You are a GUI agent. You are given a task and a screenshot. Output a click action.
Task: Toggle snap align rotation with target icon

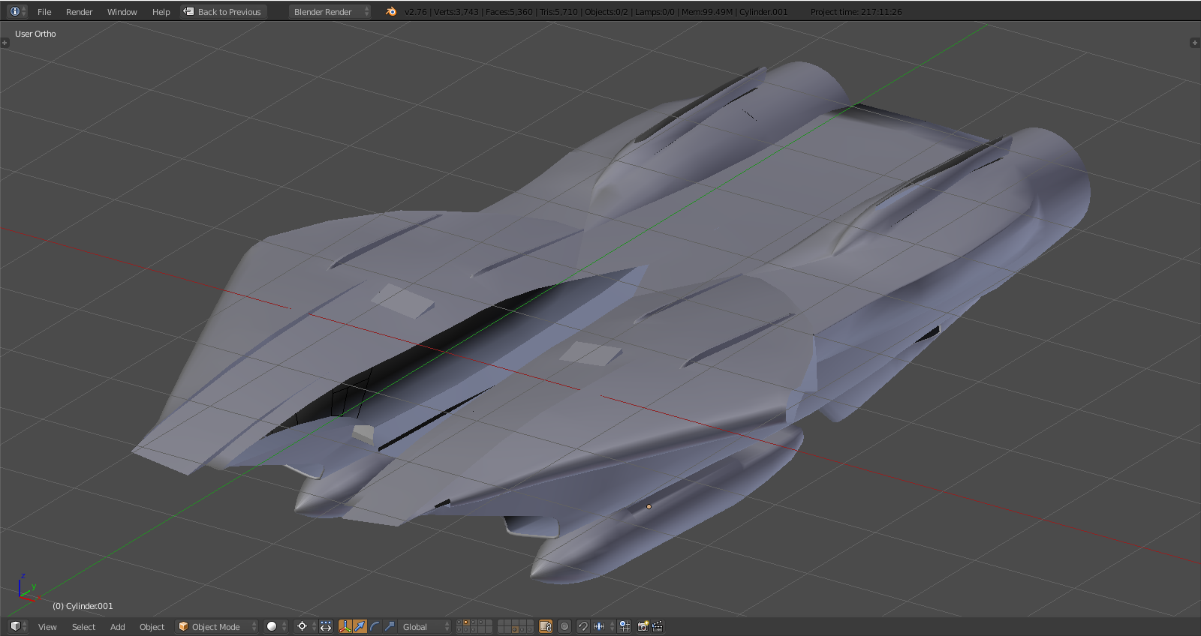click(625, 626)
